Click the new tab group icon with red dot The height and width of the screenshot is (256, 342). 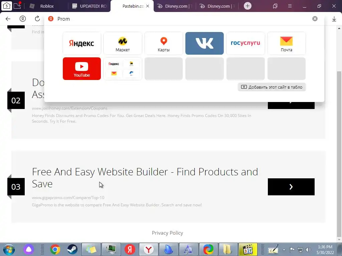(x=17, y=6)
